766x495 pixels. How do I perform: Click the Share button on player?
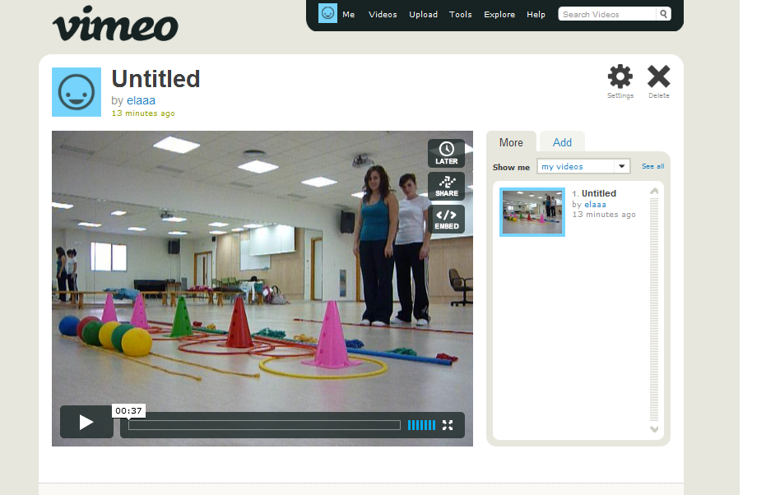(x=447, y=186)
